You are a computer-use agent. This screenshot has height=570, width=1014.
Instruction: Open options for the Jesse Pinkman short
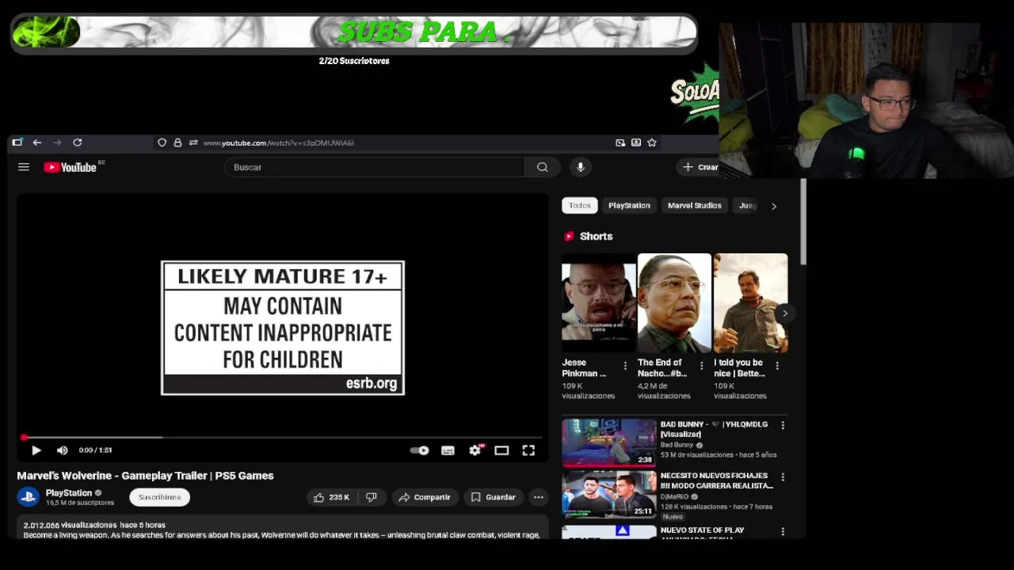pyautogui.click(x=625, y=366)
